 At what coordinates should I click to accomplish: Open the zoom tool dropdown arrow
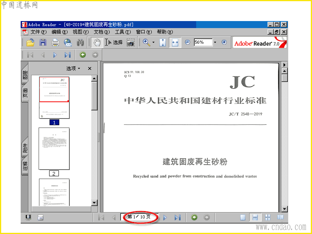153,43
